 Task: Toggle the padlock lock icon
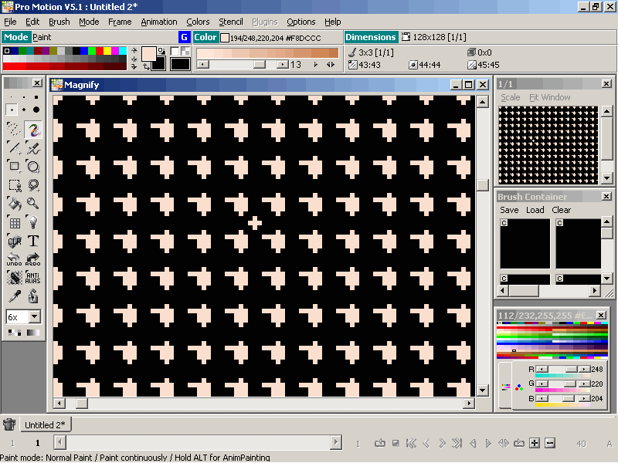pos(33,297)
